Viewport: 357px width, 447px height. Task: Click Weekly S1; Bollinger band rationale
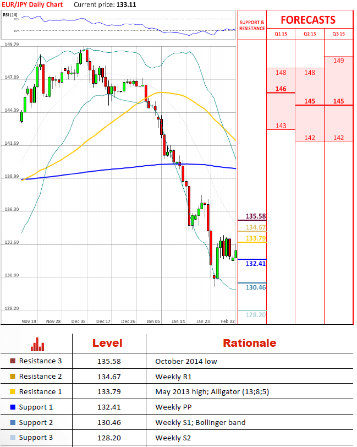200,422
